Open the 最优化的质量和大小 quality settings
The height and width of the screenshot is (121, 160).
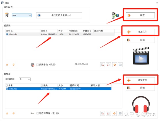pos(59,16)
